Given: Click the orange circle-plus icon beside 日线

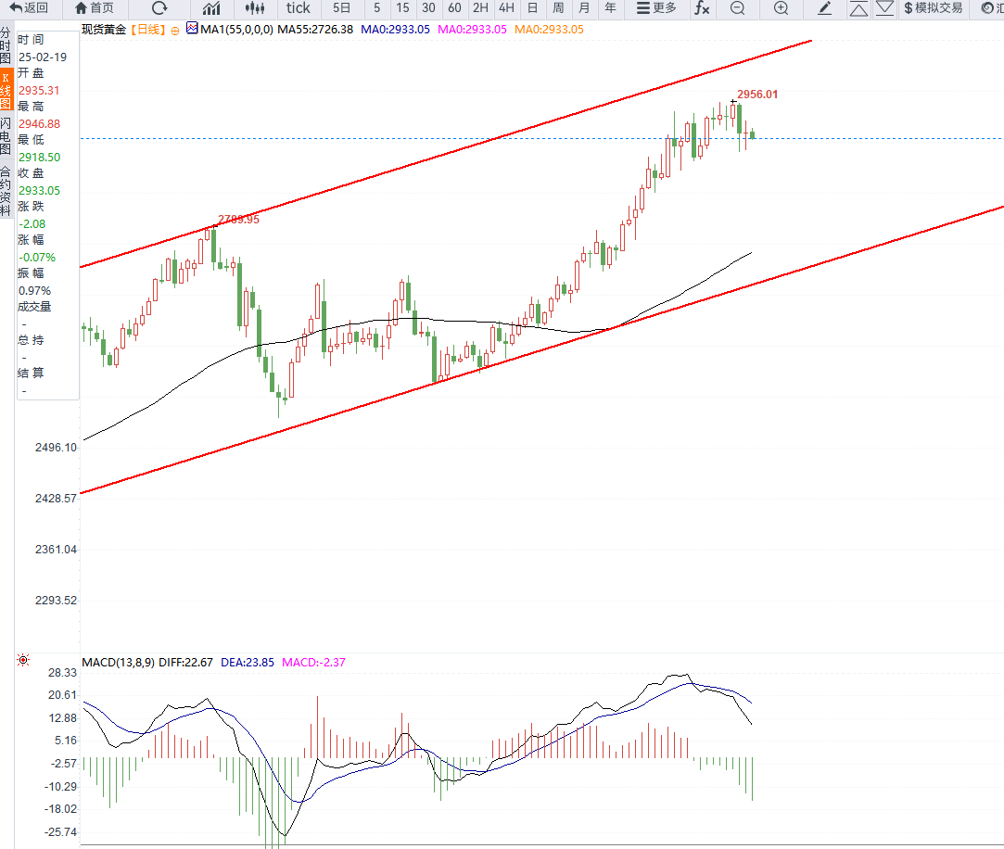Looking at the screenshot, I should click(x=175, y=30).
